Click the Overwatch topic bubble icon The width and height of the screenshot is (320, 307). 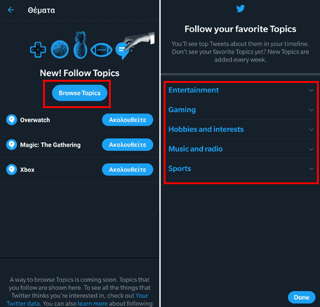pos(12,120)
